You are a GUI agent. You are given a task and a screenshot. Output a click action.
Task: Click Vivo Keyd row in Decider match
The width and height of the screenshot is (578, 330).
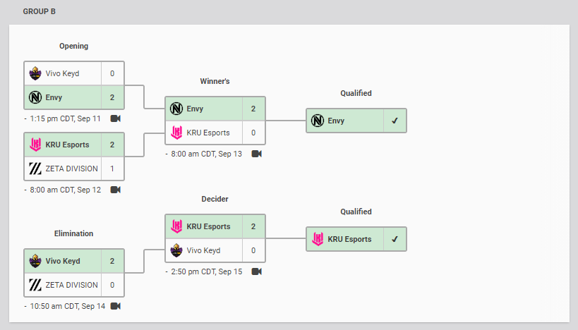[215, 250]
